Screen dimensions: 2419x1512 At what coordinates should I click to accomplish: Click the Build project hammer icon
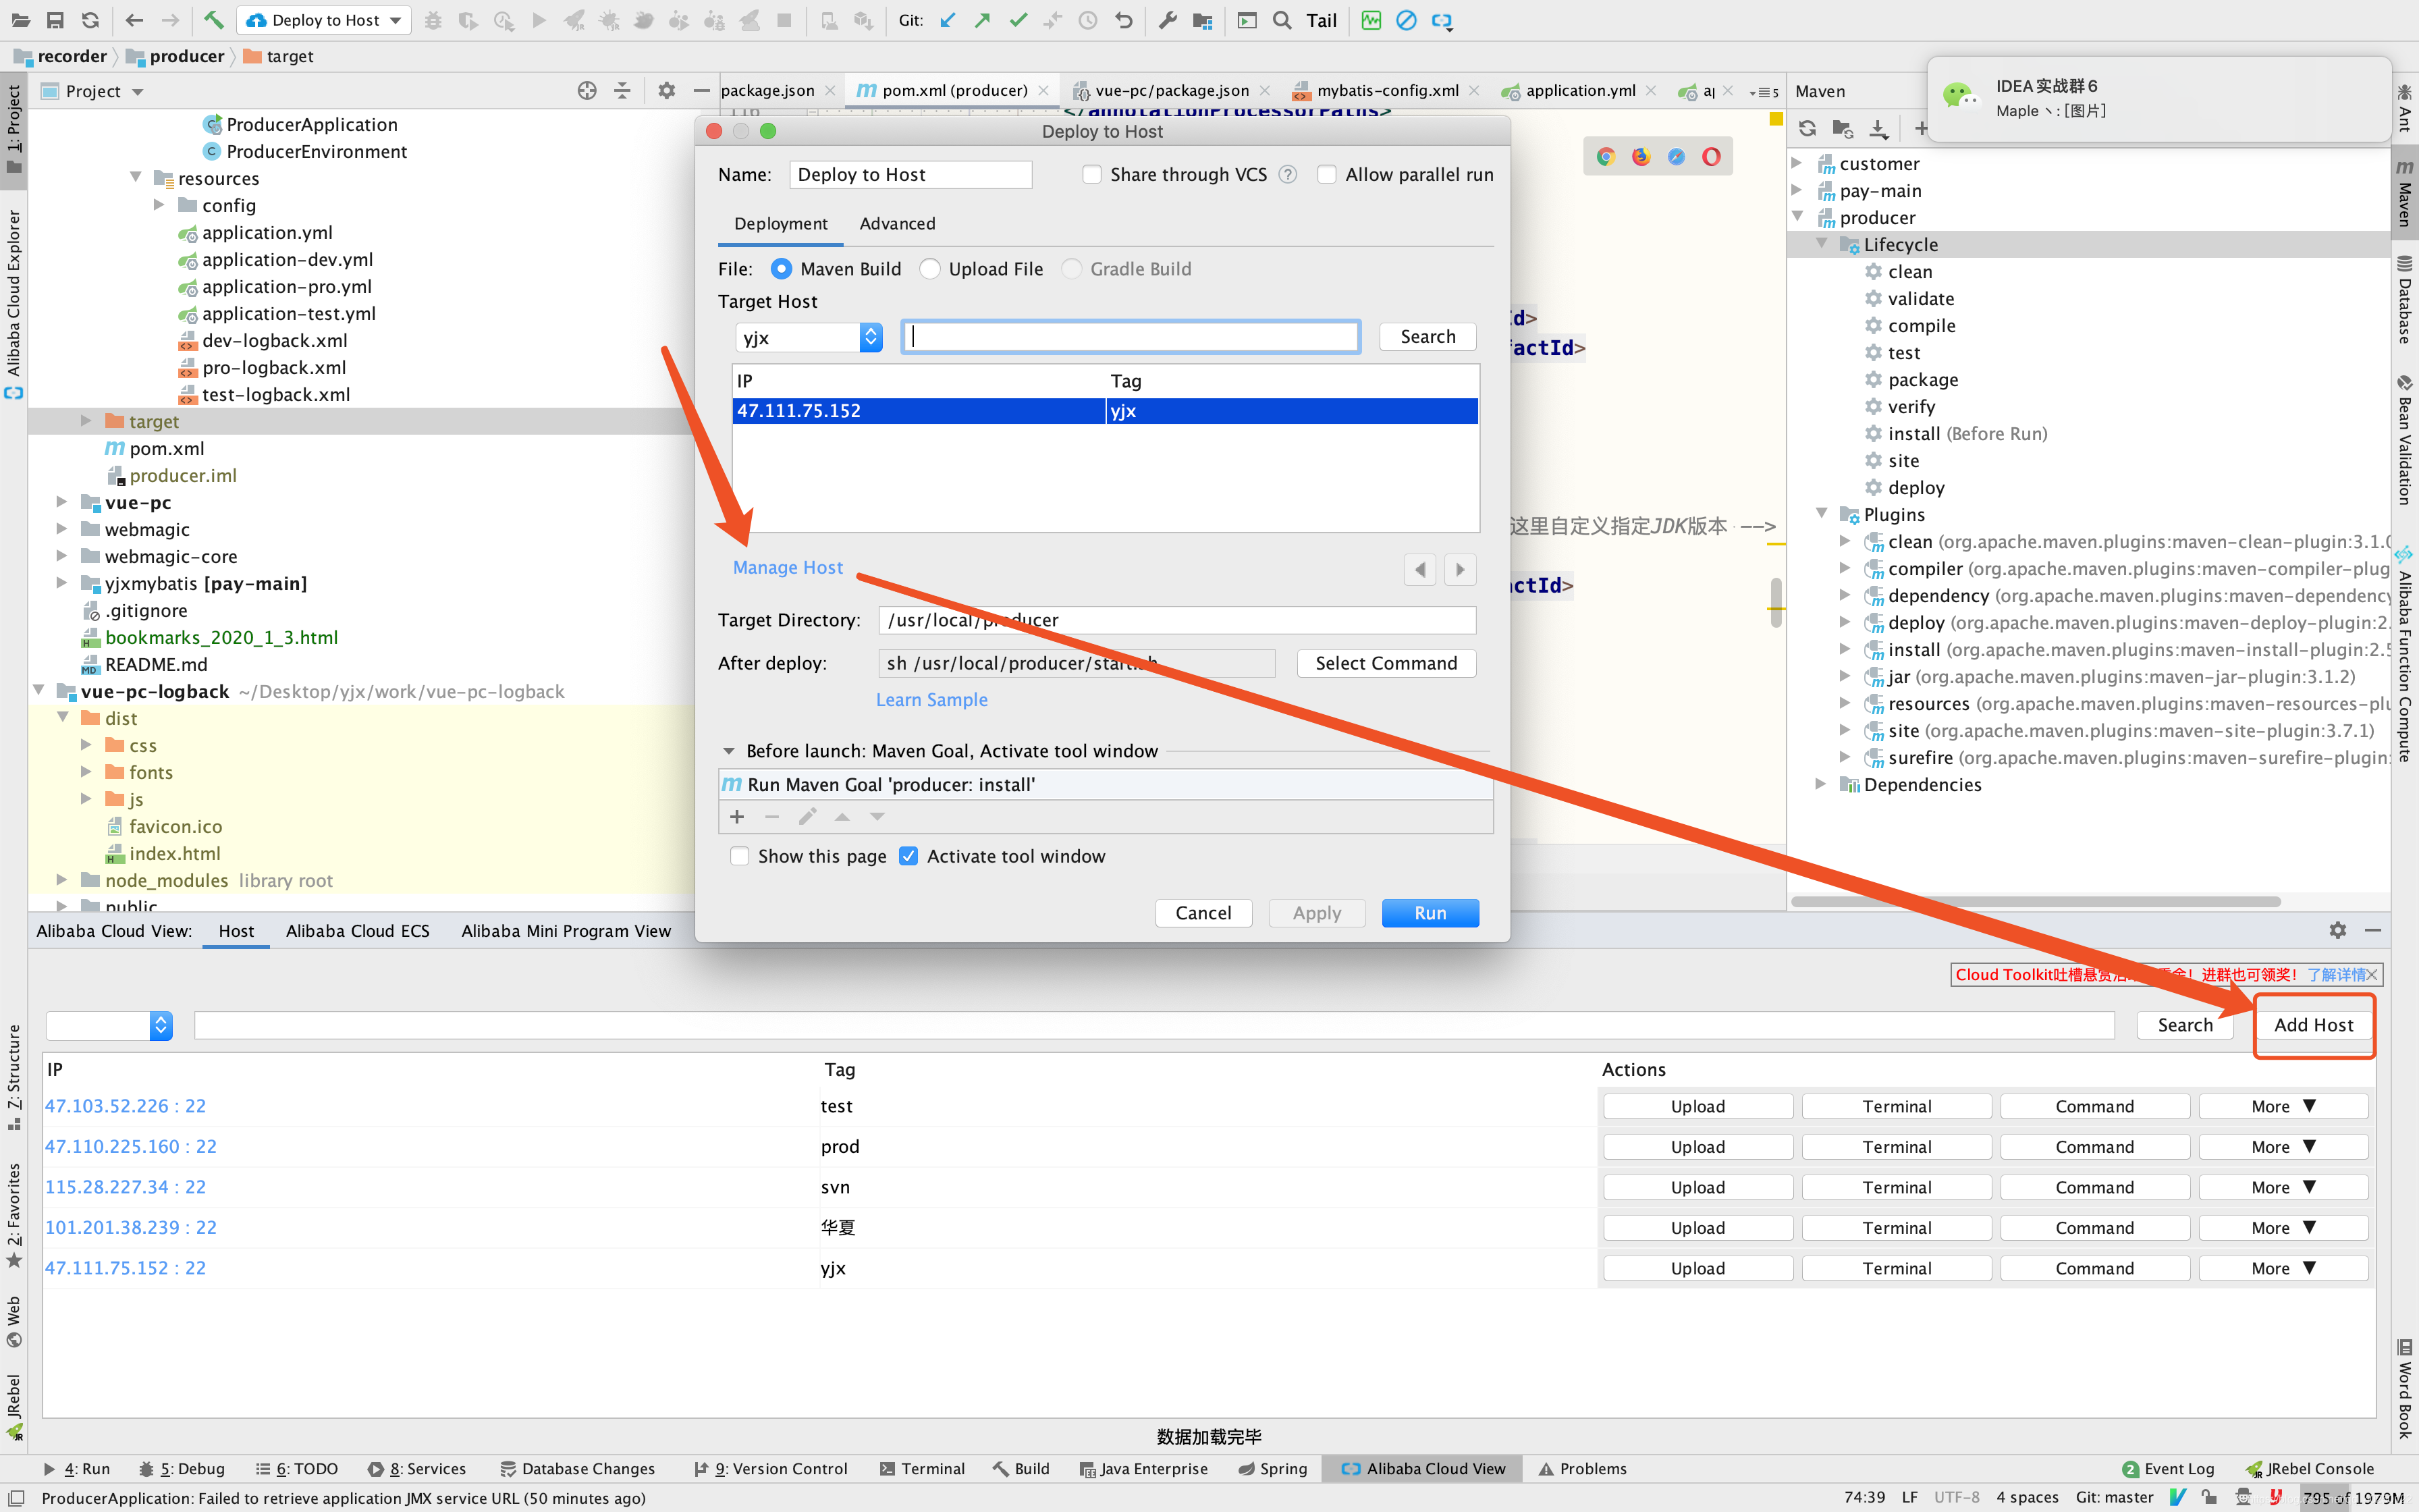(213, 20)
